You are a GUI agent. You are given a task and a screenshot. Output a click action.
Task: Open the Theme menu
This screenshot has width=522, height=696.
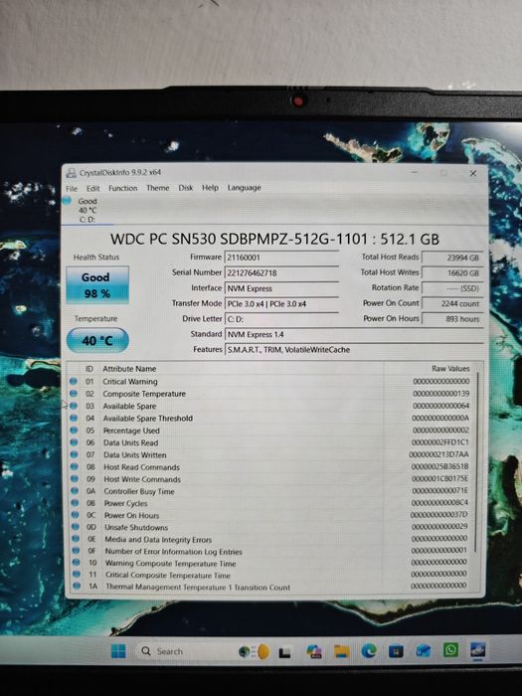pyautogui.click(x=157, y=188)
